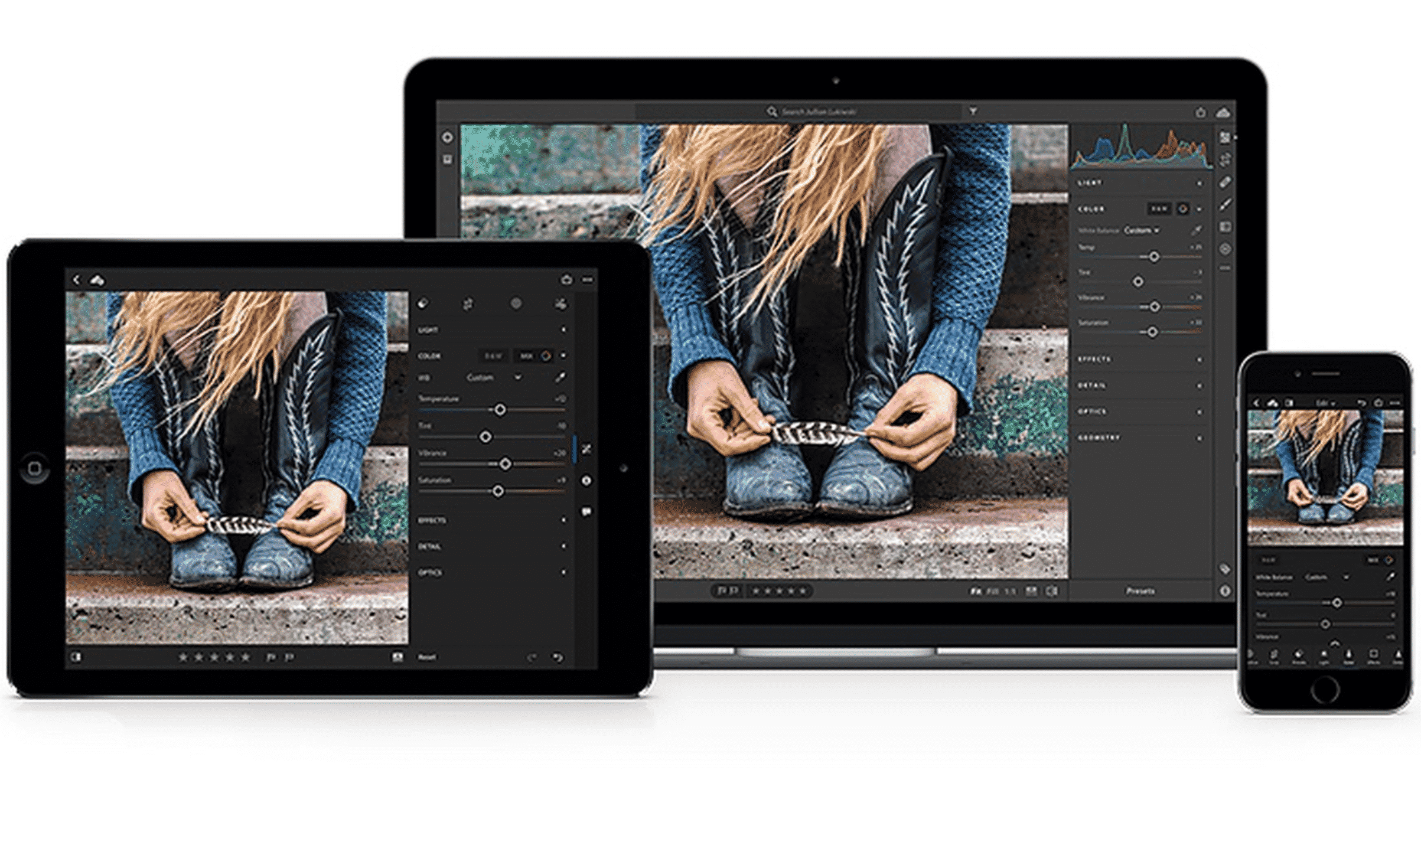1421x842 pixels.
Task: Click Presets button at laptop bottom
Action: point(1140,590)
